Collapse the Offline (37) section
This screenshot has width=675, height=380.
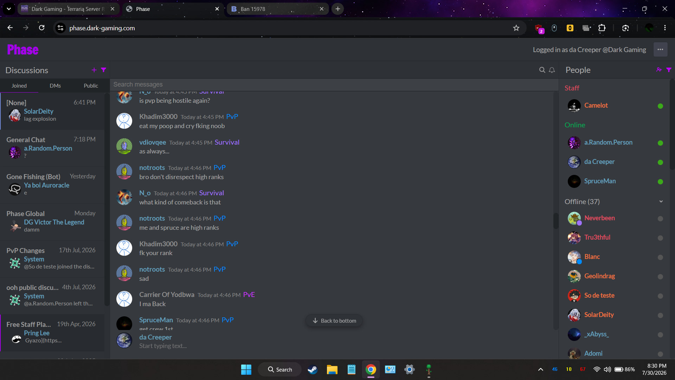point(661,202)
